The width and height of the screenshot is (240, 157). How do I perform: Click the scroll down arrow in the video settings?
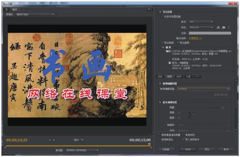(x=236, y=130)
